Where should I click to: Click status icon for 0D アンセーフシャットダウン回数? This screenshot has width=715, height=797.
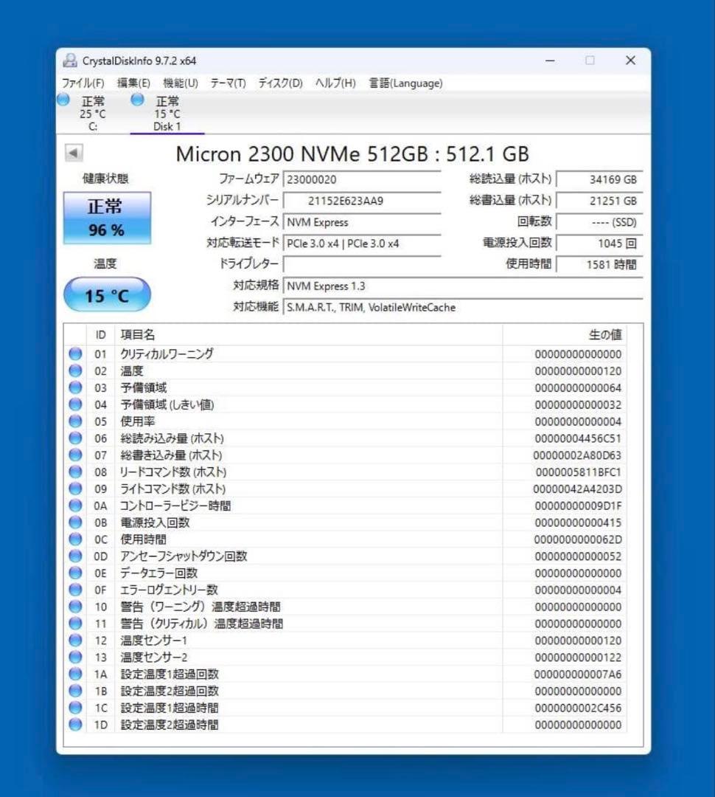(x=75, y=556)
